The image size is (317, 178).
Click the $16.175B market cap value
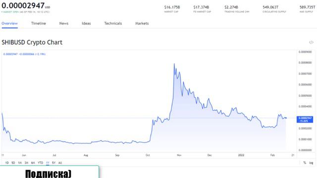(x=172, y=7)
